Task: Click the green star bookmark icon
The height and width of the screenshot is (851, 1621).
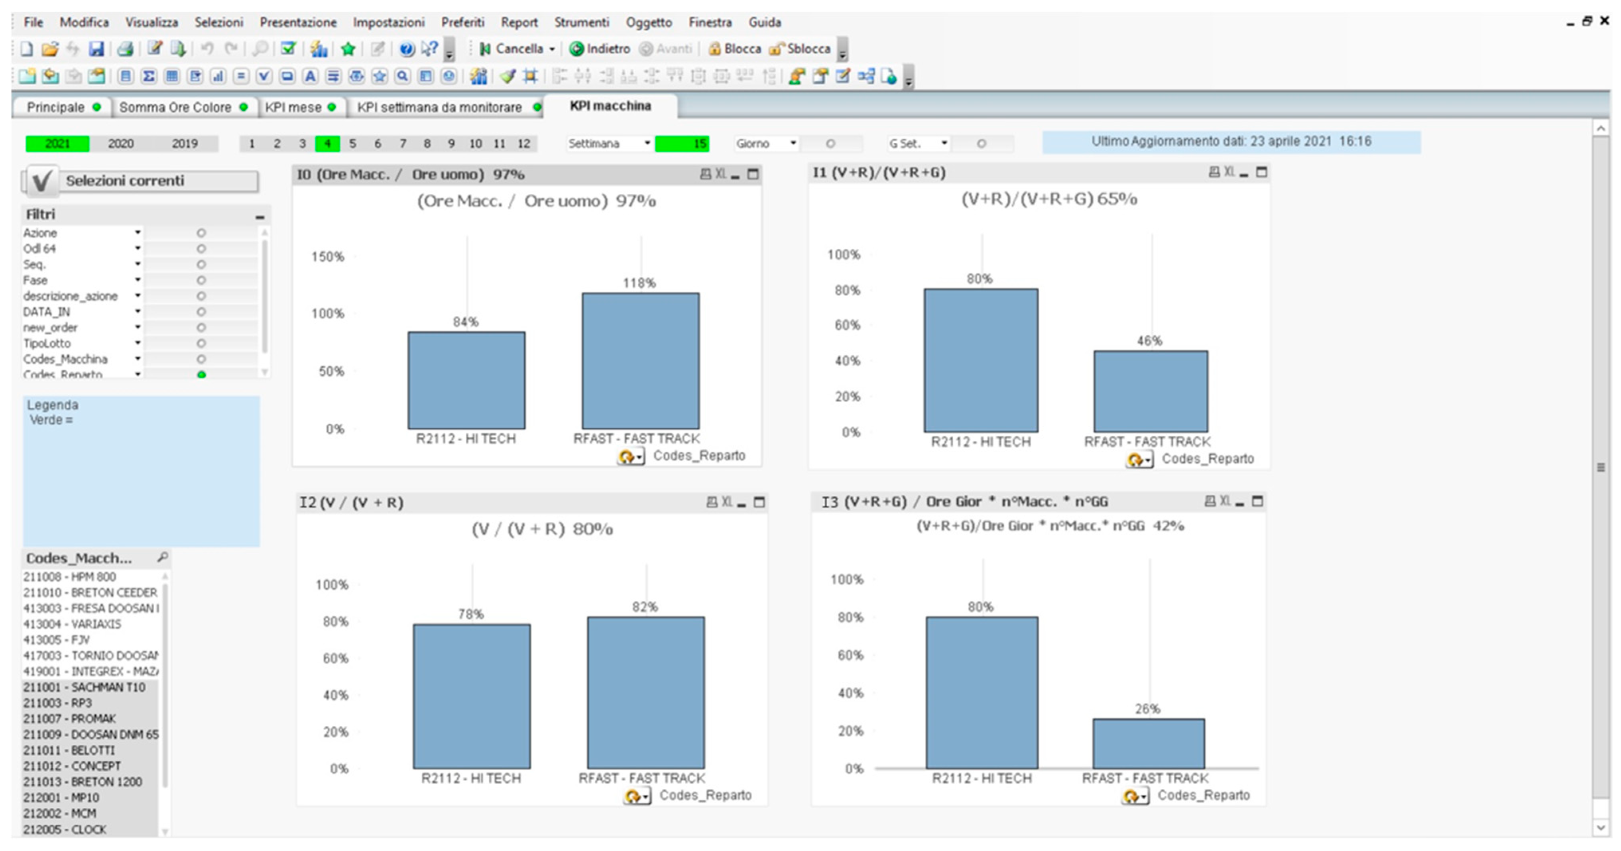Action: click(x=348, y=49)
